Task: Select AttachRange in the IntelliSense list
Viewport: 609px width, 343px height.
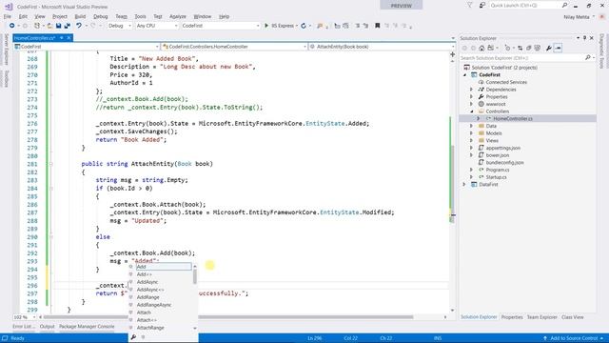Action: (x=150, y=328)
